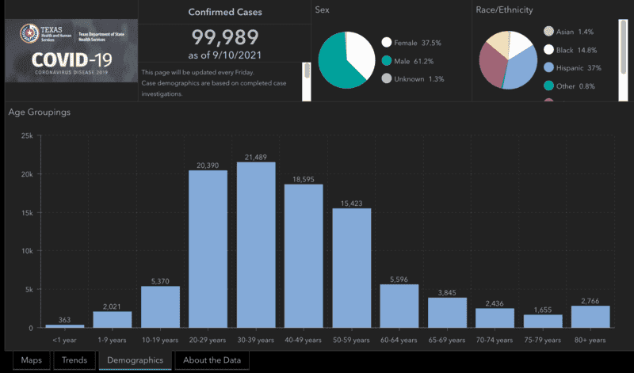The image size is (634, 373).
Task: Switch to the Trends tab
Action: [x=74, y=360]
